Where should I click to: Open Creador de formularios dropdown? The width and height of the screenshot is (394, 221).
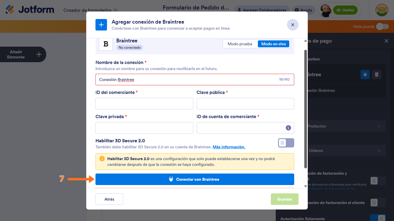tap(90, 10)
